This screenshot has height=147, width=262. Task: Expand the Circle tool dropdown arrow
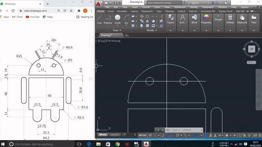click(x=117, y=25)
